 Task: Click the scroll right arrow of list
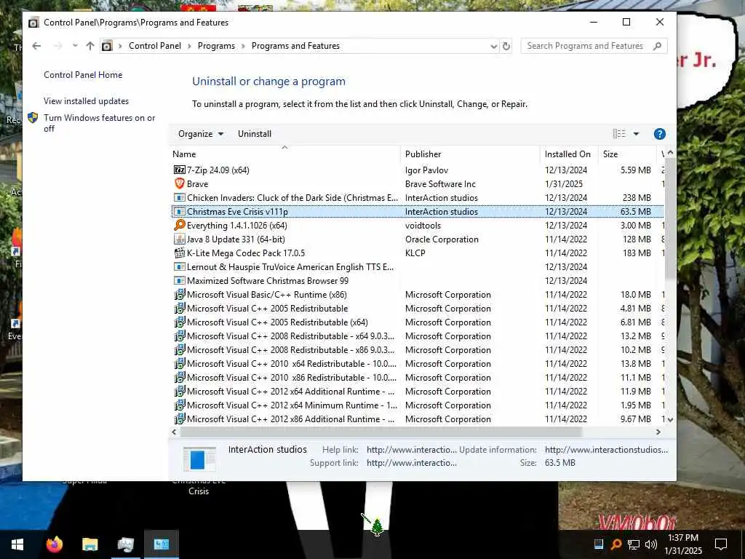[x=658, y=432]
